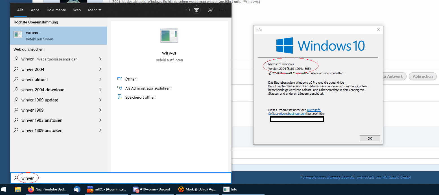Click the rewards trophy icon
The image size is (439, 195).
[x=196, y=10]
